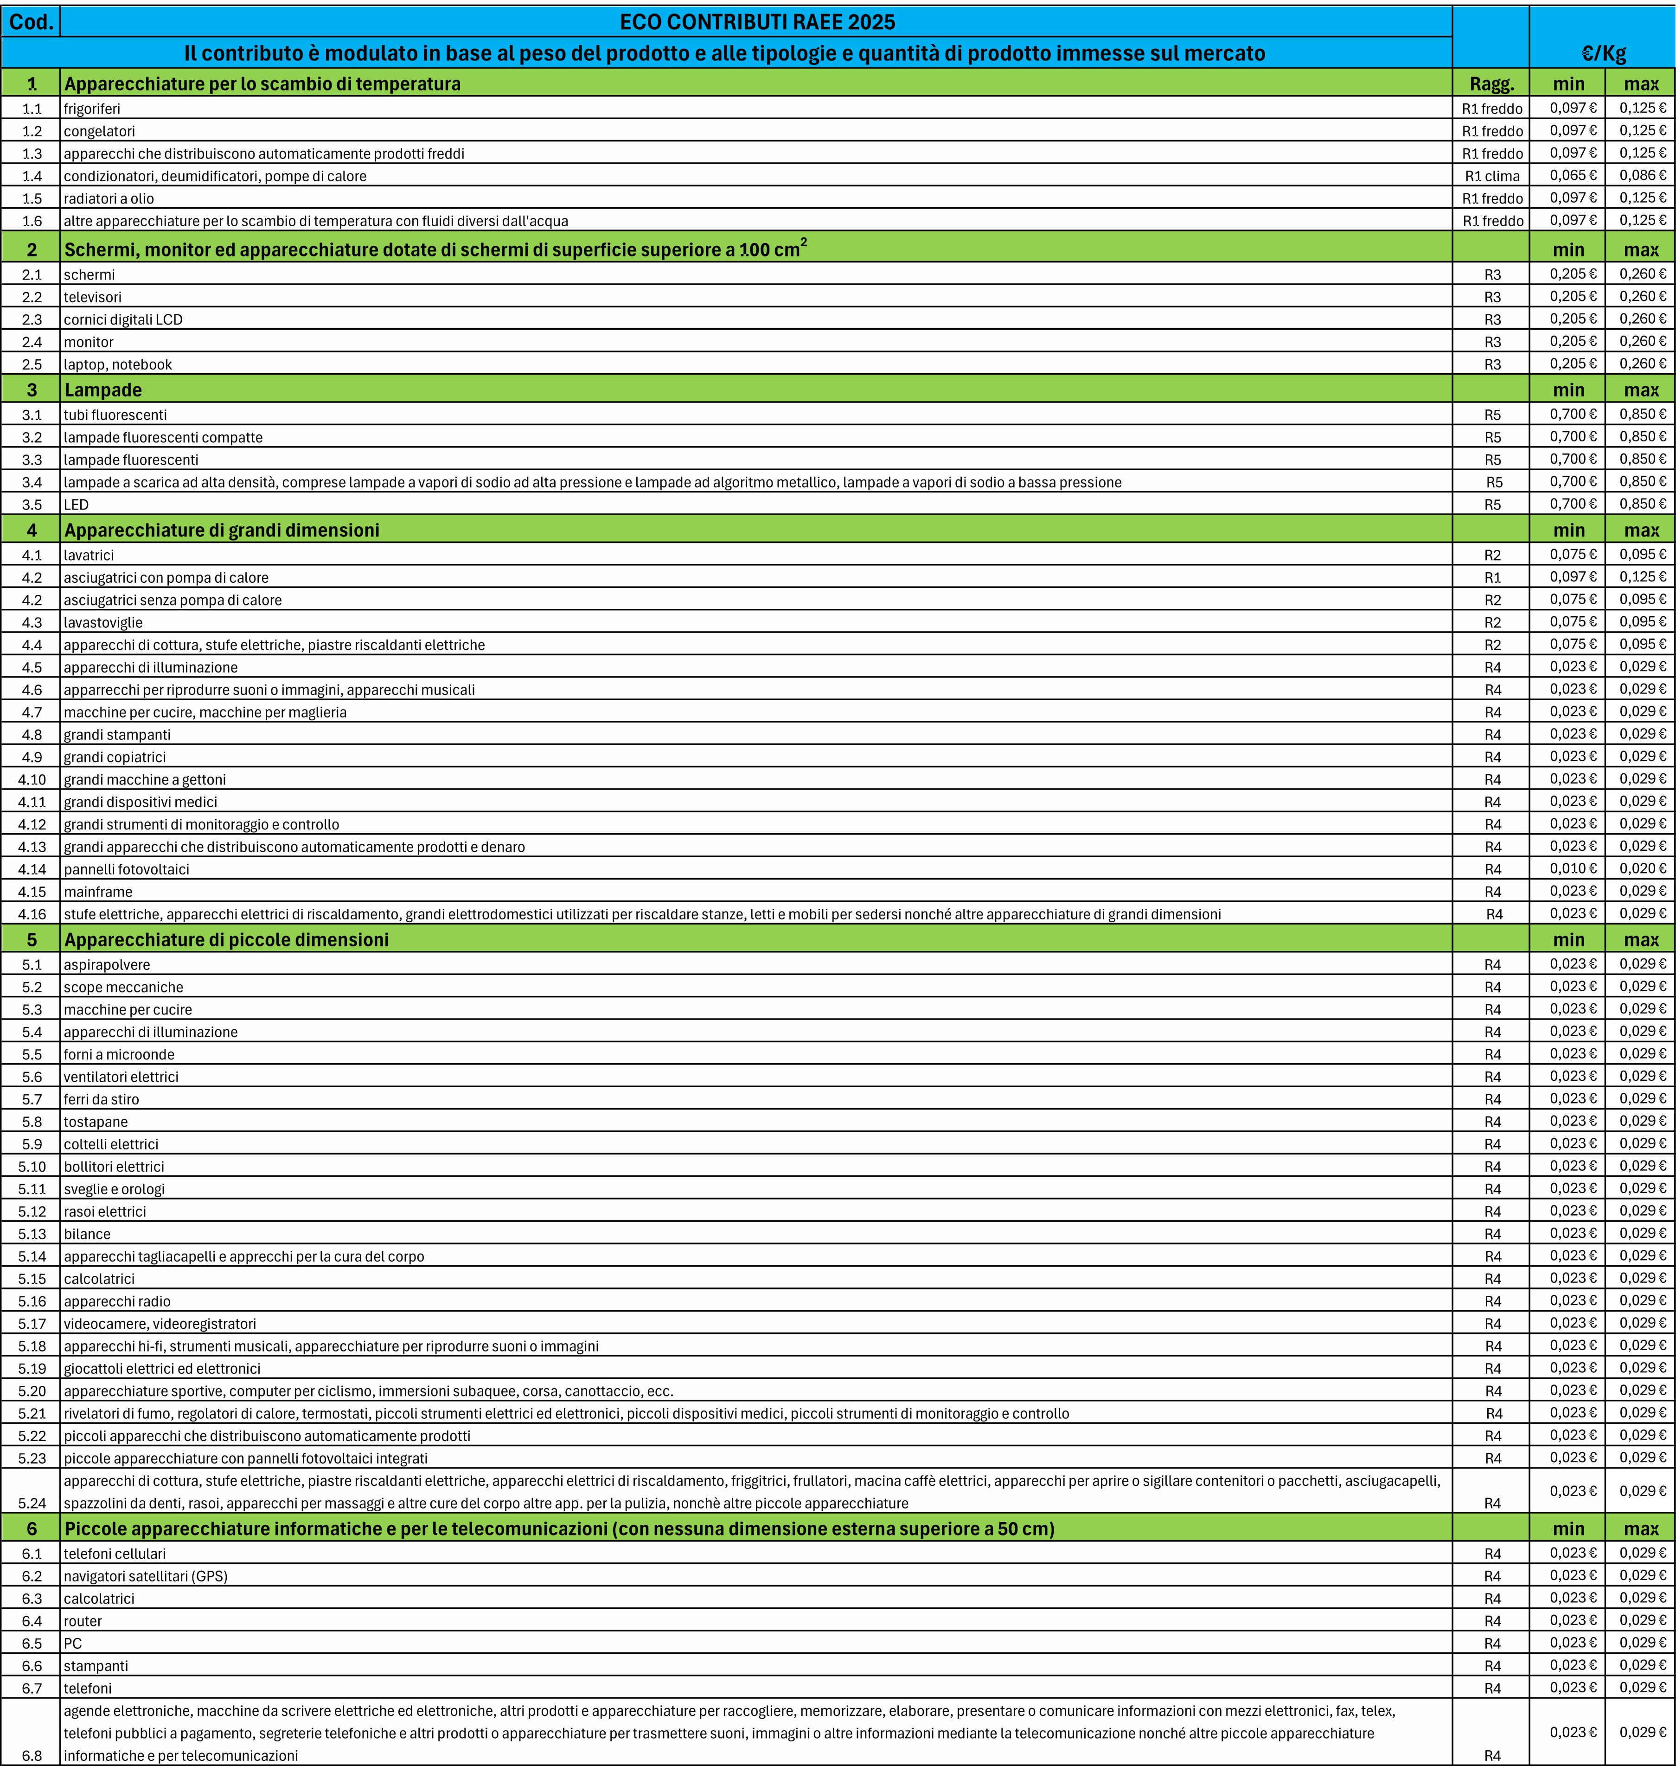Select the 'Cod.' header cell
The width and height of the screenshot is (1676, 1766).
[x=31, y=22]
